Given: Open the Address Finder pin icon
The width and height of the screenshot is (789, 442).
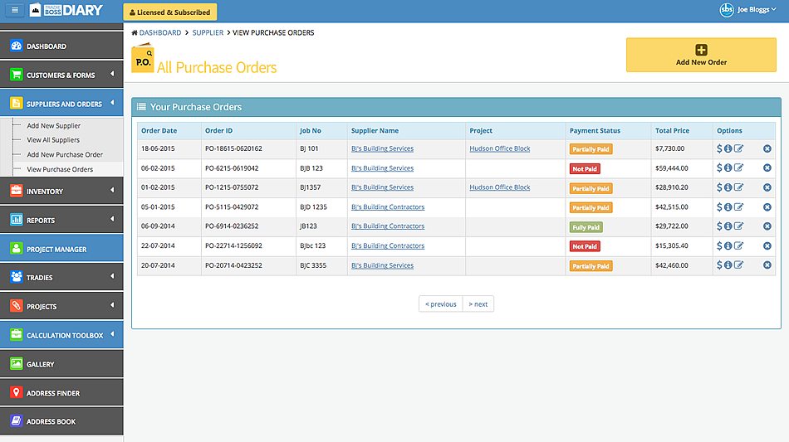Looking at the screenshot, I should coord(16,392).
